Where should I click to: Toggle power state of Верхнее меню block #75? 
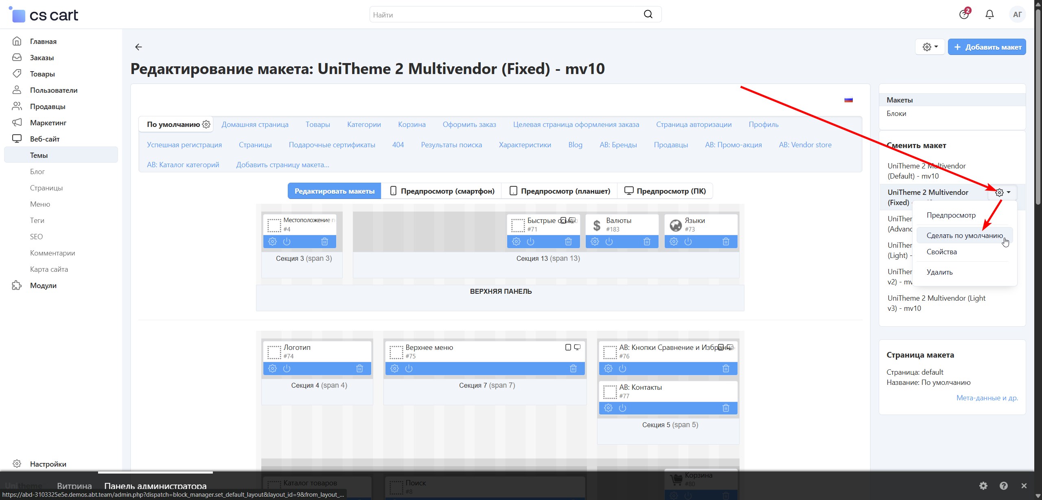[x=409, y=369]
